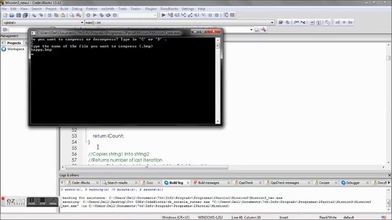Redo the edit via toolbar arrow

[x=41, y=15]
